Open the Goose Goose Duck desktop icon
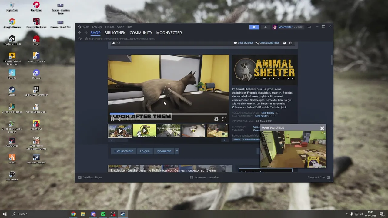 tap(36, 108)
